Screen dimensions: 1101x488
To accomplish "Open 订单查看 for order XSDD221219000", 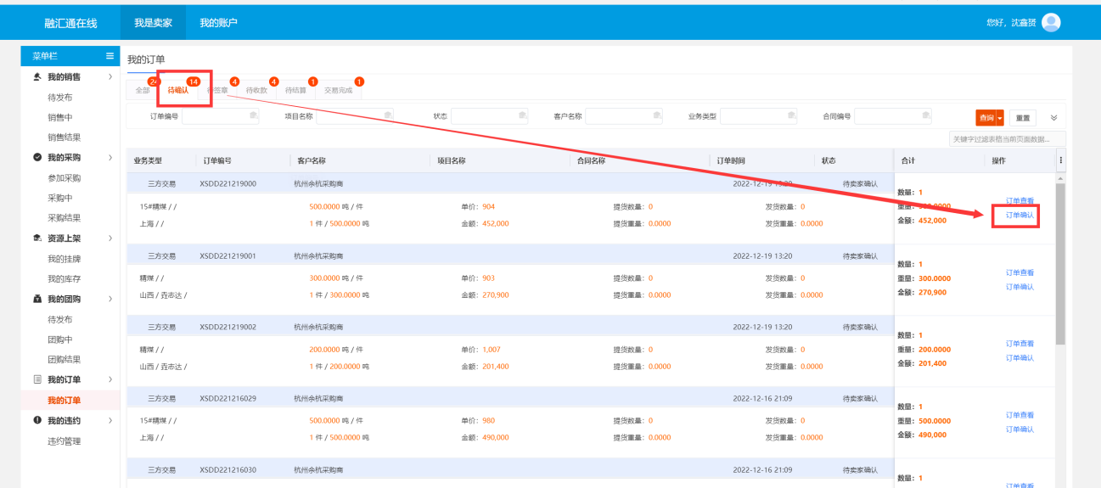I will point(1020,201).
